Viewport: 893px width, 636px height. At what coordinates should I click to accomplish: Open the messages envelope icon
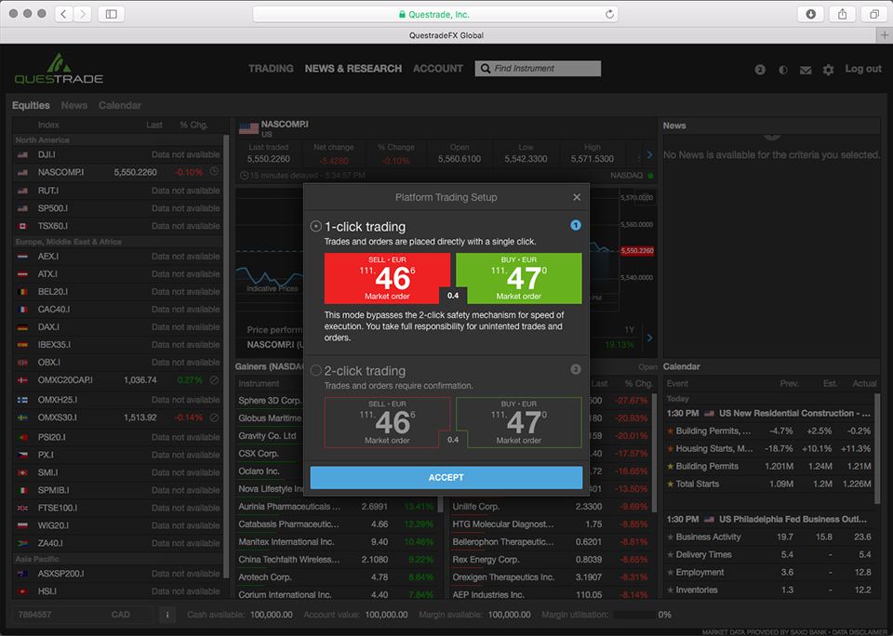(806, 70)
